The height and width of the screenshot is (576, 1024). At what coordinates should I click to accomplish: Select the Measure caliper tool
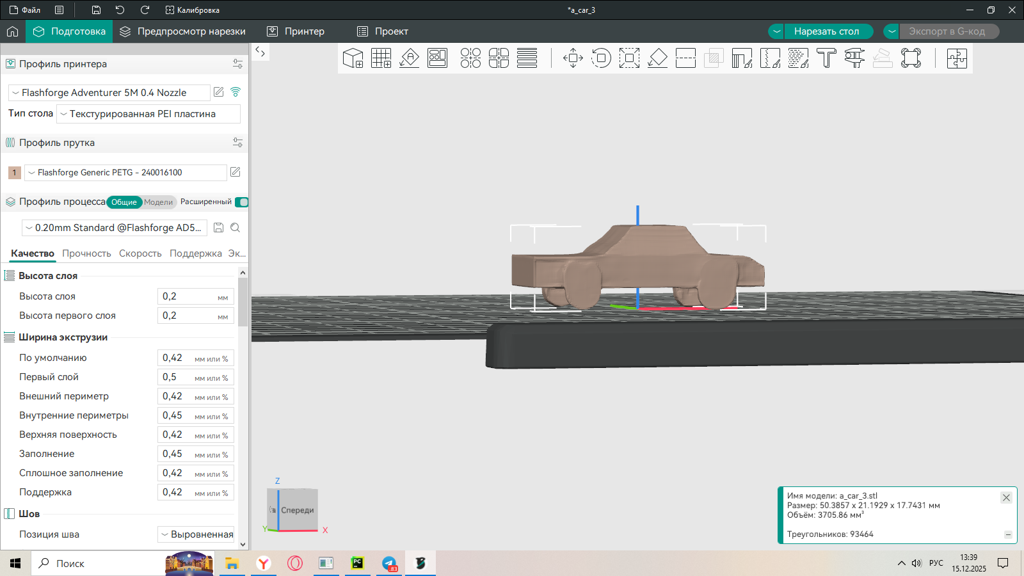coord(854,58)
